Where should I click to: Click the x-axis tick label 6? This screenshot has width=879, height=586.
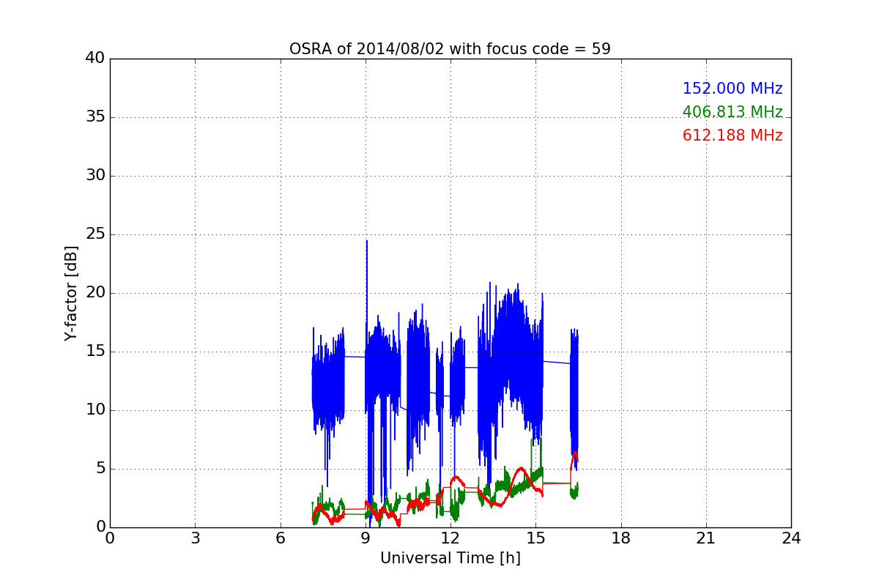[x=281, y=538]
